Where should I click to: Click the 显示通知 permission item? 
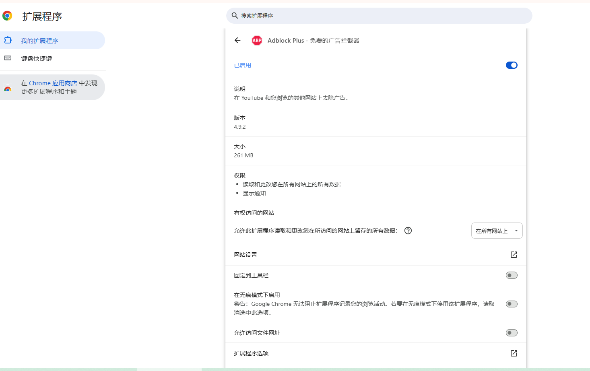(254, 193)
